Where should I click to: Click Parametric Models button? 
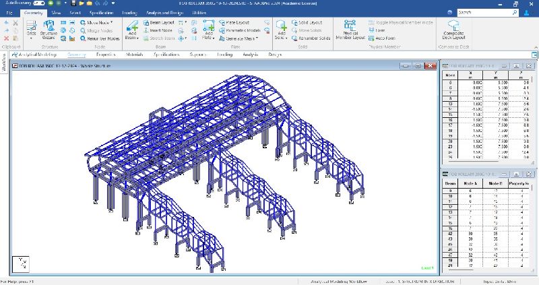coord(243,30)
